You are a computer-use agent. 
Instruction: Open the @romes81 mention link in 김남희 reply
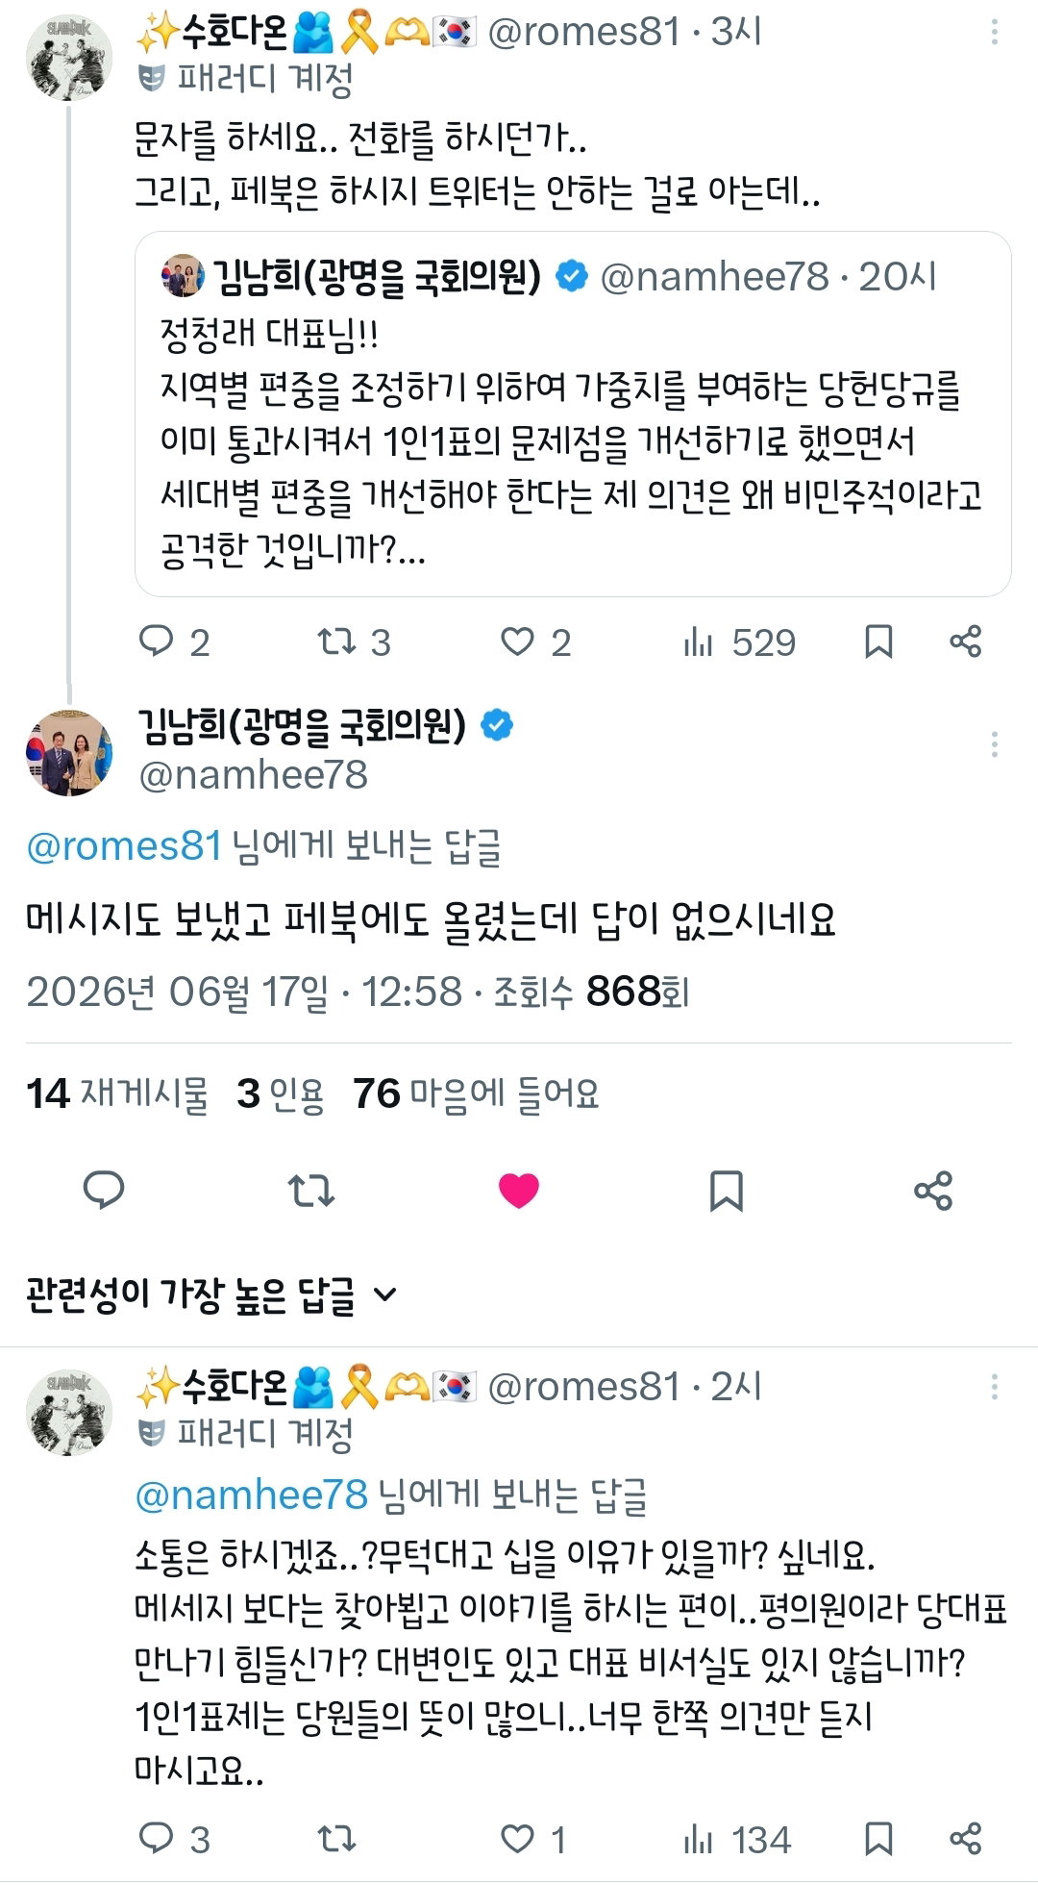124,846
